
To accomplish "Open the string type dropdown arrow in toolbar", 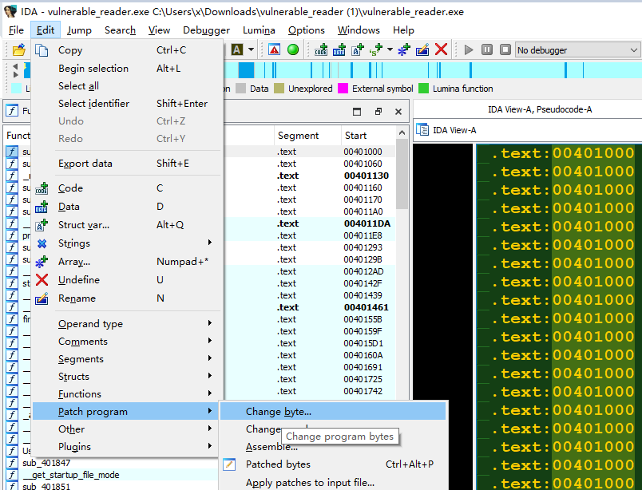I will click(390, 50).
